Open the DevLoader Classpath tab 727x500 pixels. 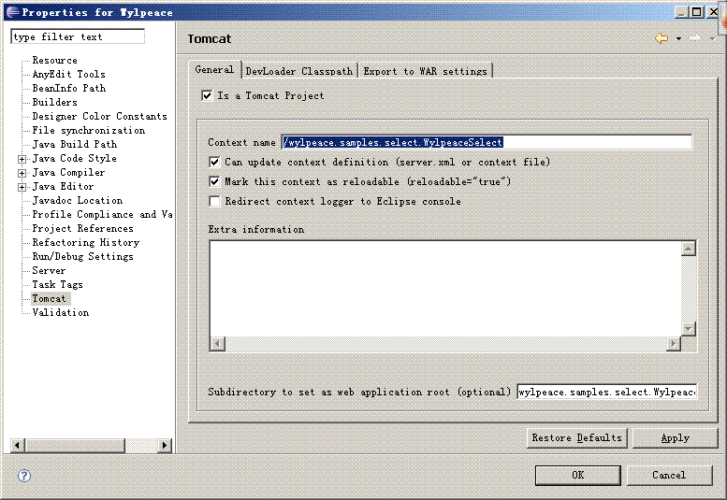coord(299,71)
